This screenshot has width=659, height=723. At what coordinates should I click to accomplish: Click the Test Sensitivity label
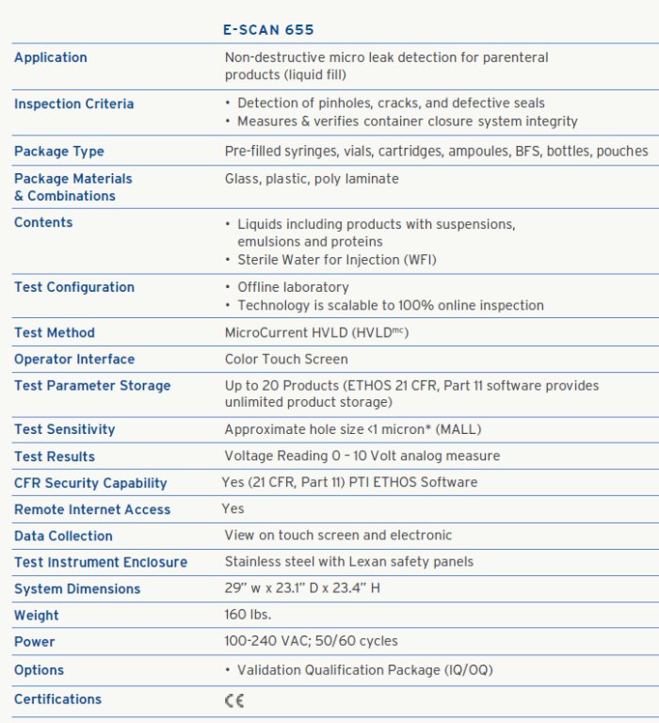pyautogui.click(x=65, y=429)
